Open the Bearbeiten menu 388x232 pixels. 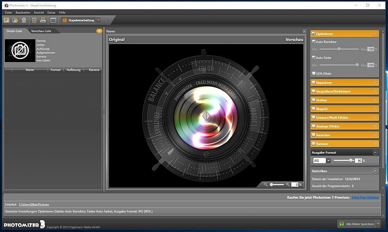[23, 12]
